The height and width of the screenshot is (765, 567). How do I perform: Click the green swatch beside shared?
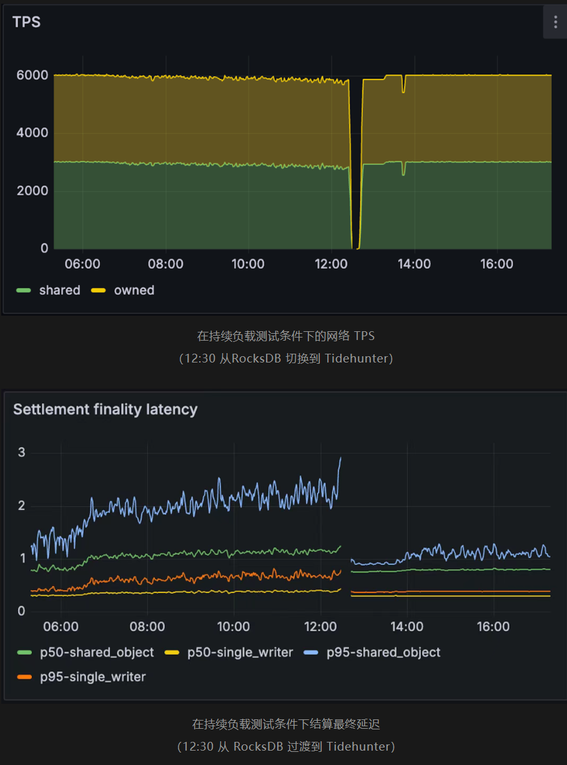24,291
